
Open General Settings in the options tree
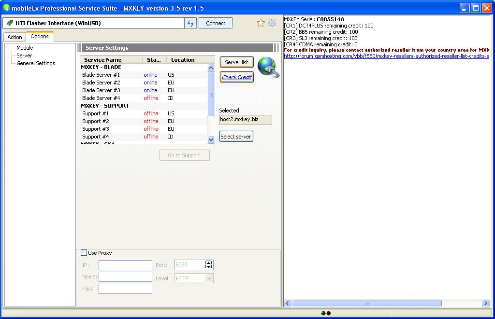tap(36, 63)
